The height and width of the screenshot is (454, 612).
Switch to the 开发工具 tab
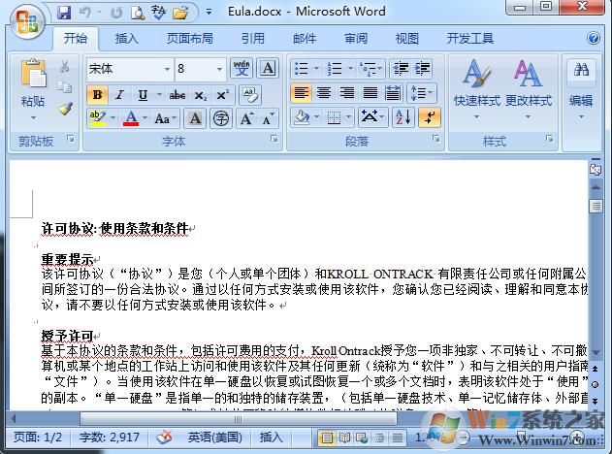click(470, 38)
